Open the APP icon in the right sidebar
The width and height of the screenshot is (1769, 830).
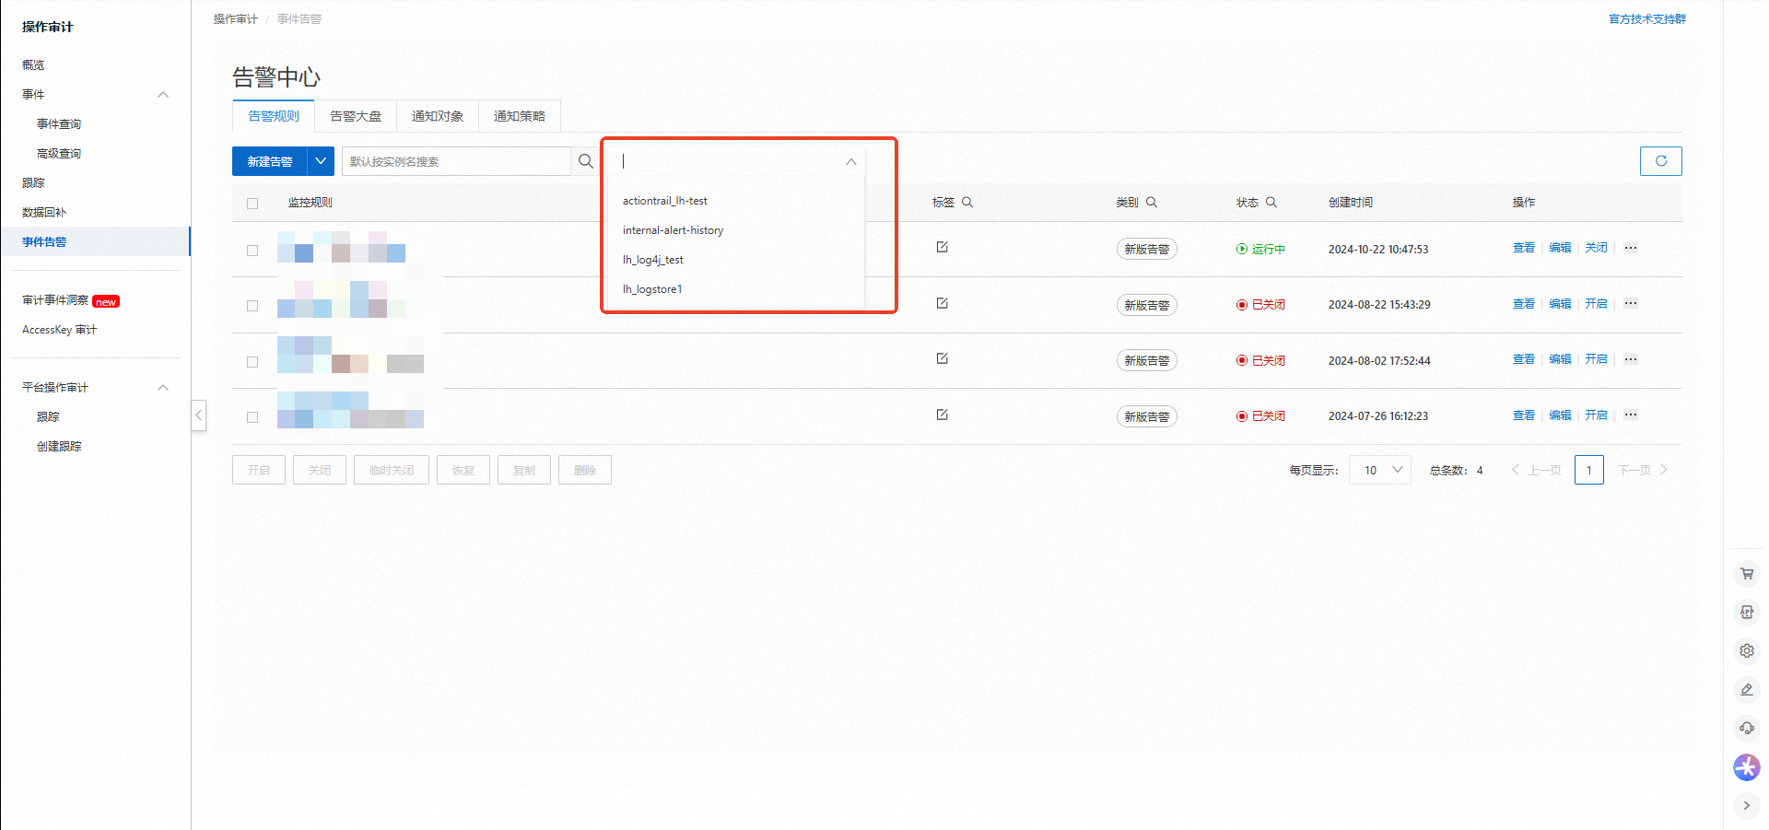(1747, 613)
